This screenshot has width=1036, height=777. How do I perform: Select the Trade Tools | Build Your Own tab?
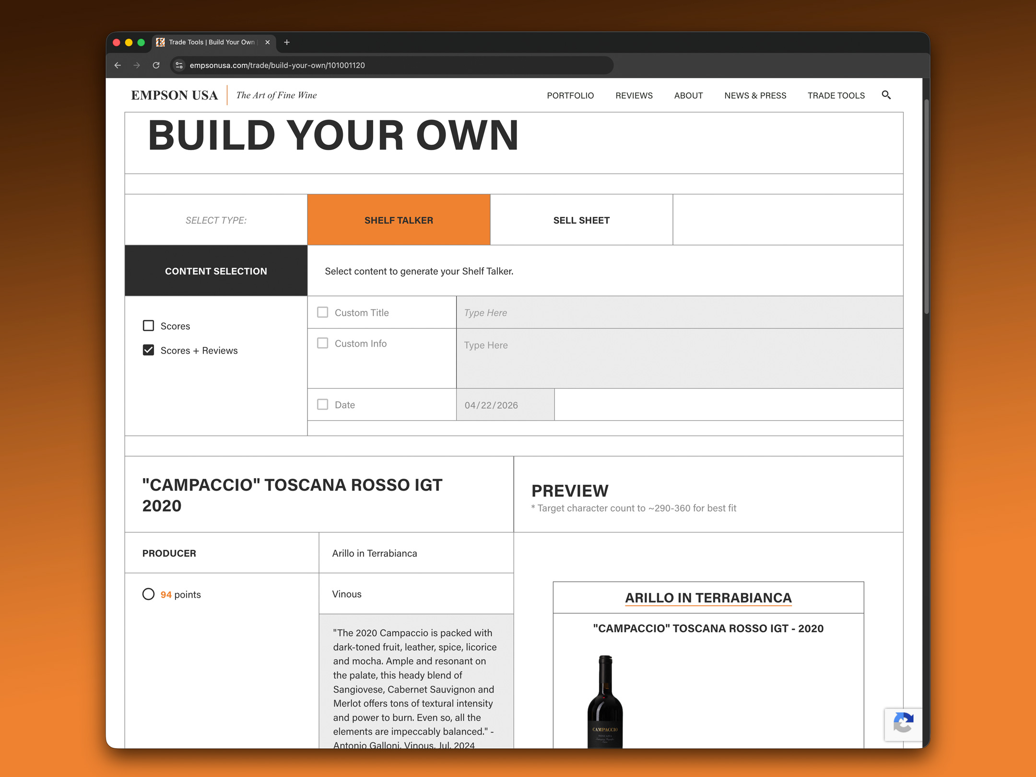point(214,42)
